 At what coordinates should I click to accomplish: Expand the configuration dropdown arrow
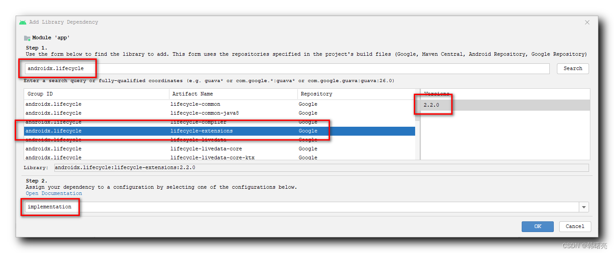coord(584,207)
